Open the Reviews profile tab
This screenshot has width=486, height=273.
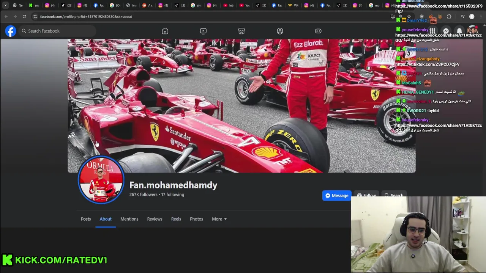[155, 219]
